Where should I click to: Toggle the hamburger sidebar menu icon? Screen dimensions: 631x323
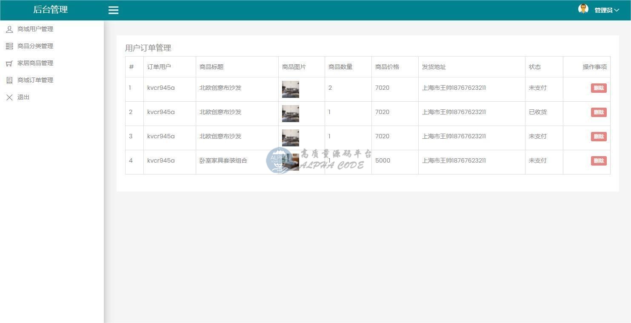coord(113,10)
